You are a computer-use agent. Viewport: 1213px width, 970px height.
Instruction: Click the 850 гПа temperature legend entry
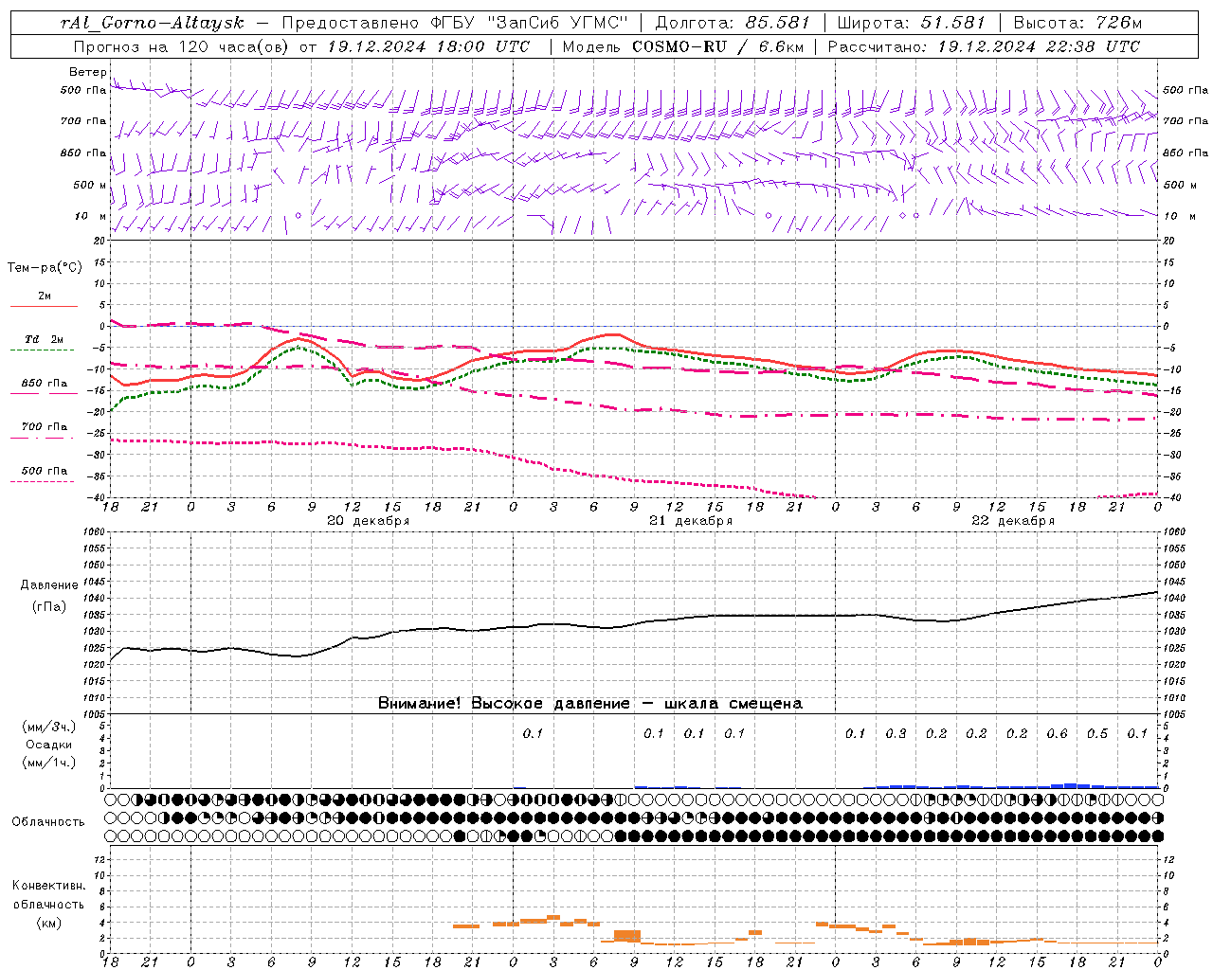click(45, 384)
